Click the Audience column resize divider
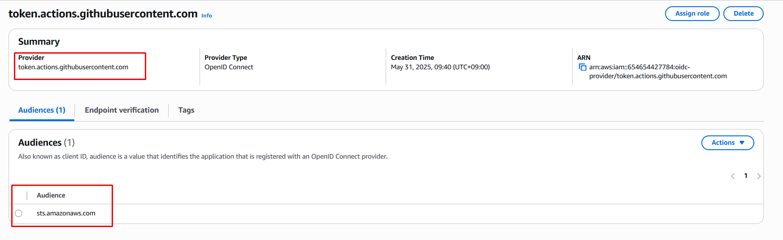783x240 pixels. click(x=27, y=195)
